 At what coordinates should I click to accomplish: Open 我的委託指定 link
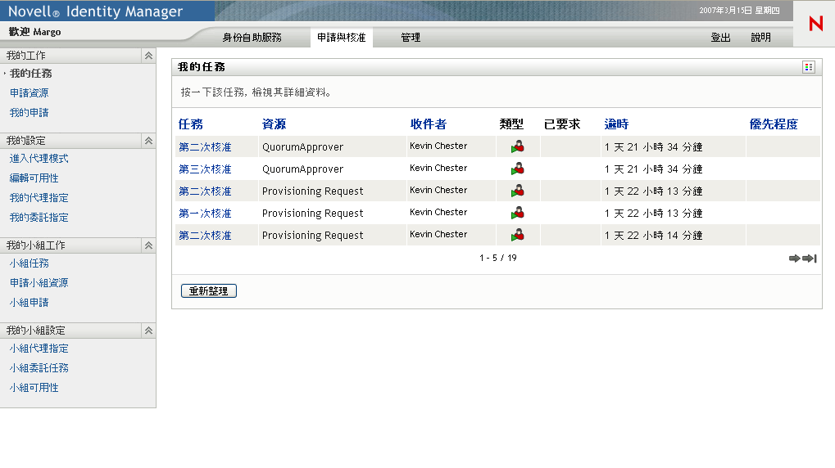pos(39,218)
